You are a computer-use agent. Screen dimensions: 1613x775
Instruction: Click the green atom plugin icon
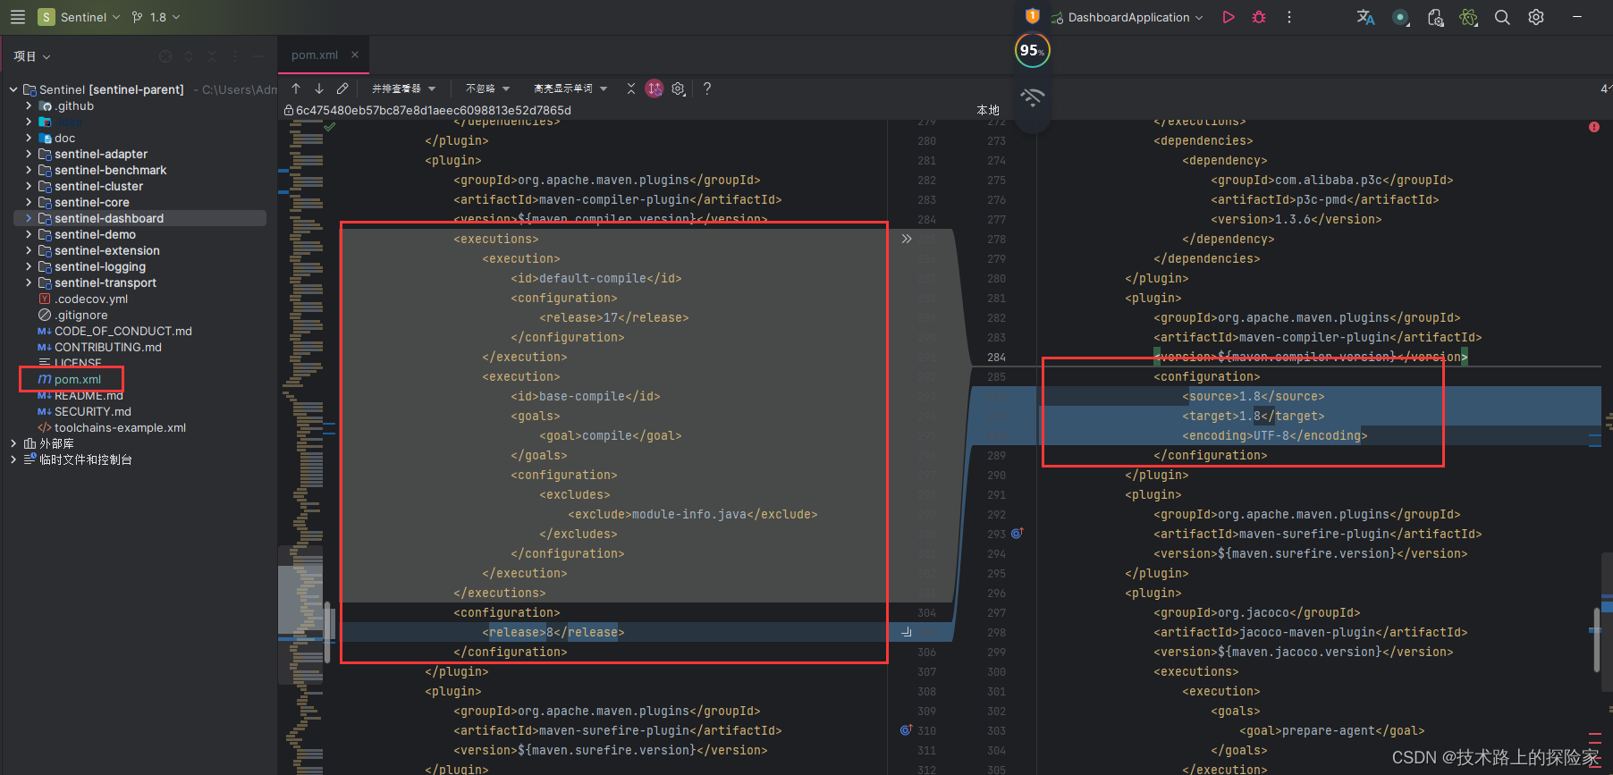pyautogui.click(x=1468, y=17)
